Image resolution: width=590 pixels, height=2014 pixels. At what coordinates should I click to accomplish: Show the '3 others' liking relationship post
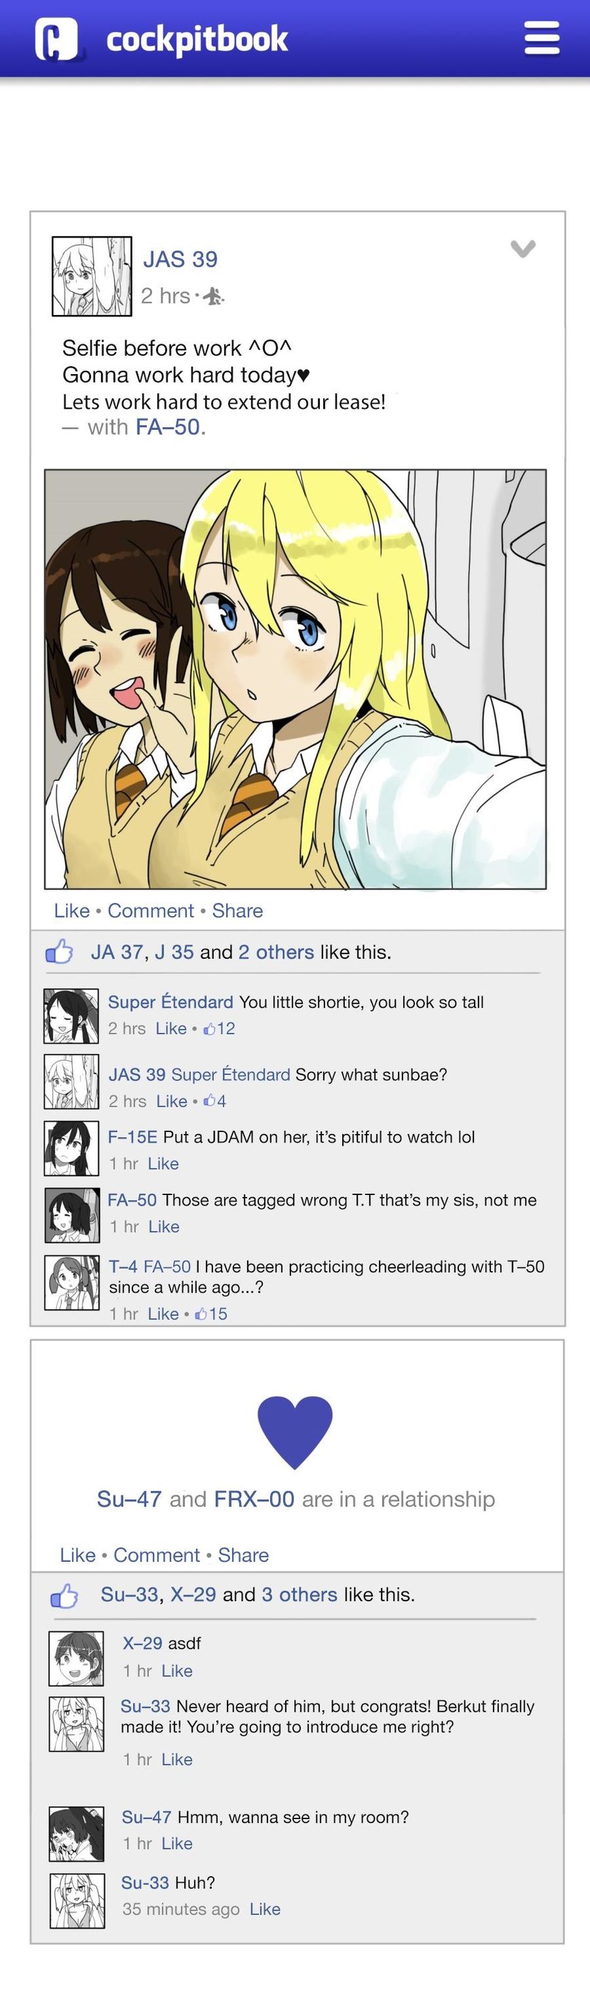point(299,1594)
